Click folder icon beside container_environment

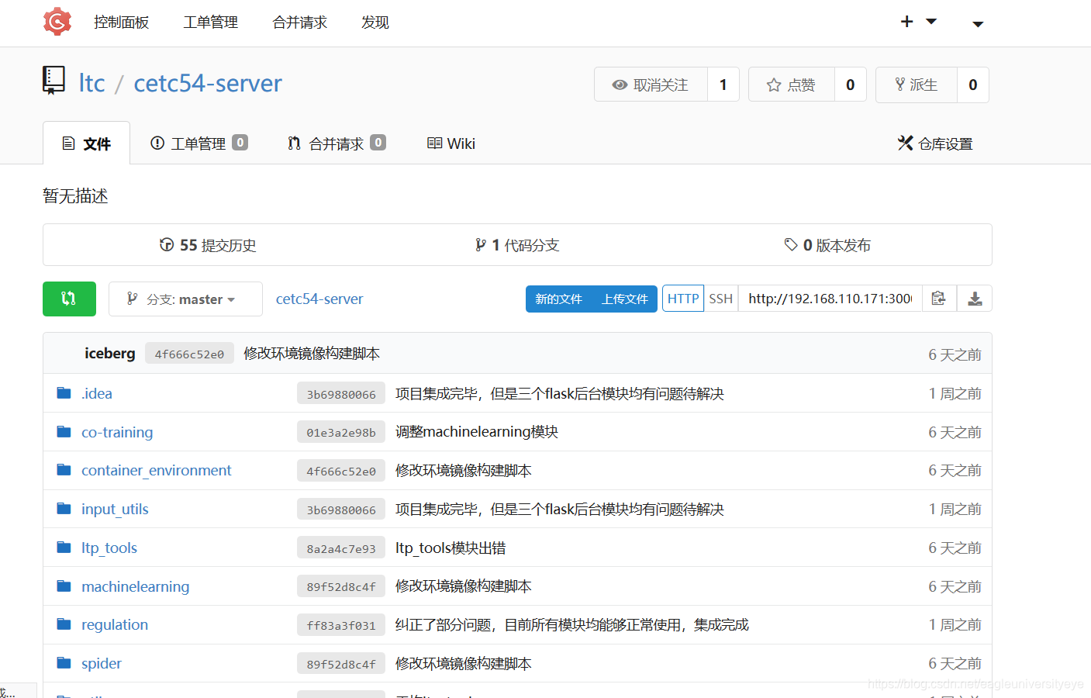(64, 470)
